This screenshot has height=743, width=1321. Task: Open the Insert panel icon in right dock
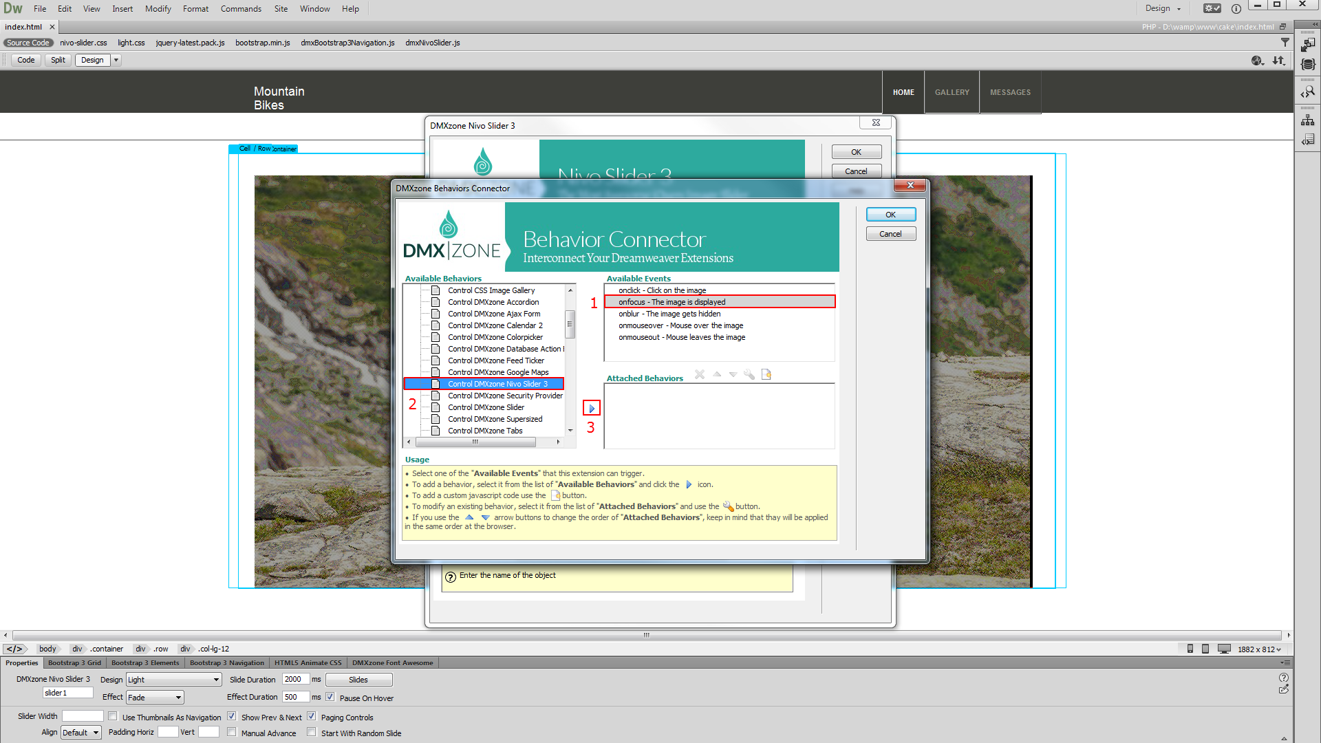[1308, 45]
